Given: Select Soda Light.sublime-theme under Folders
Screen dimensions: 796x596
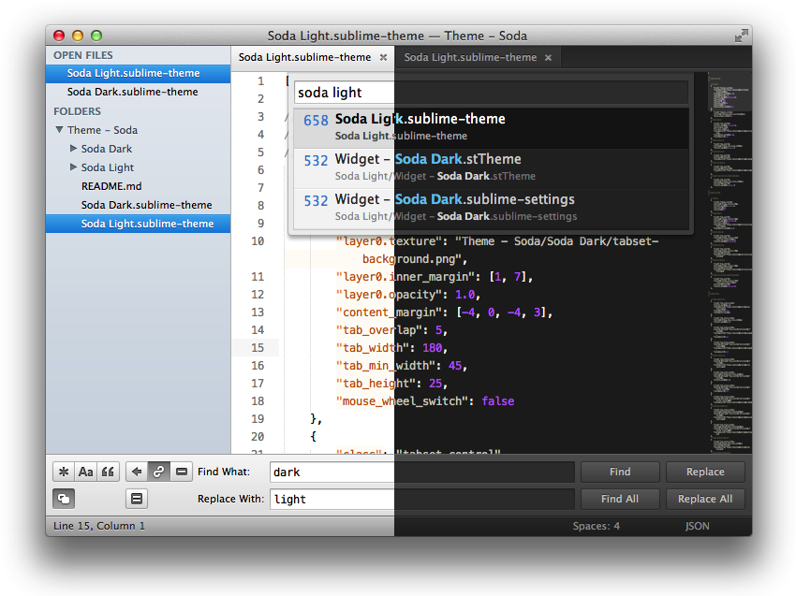Looking at the screenshot, I should (x=138, y=224).
